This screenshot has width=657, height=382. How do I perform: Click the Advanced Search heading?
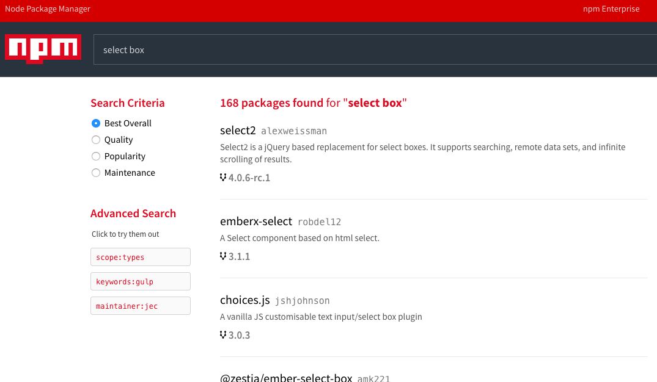coord(133,214)
